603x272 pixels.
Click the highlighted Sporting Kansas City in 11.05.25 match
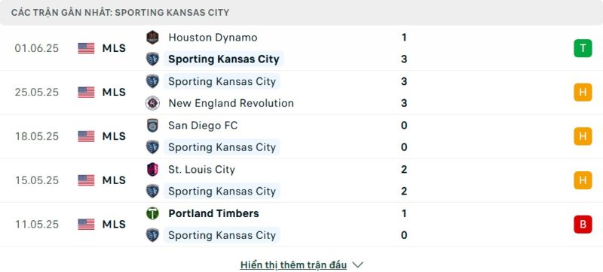click(x=222, y=235)
